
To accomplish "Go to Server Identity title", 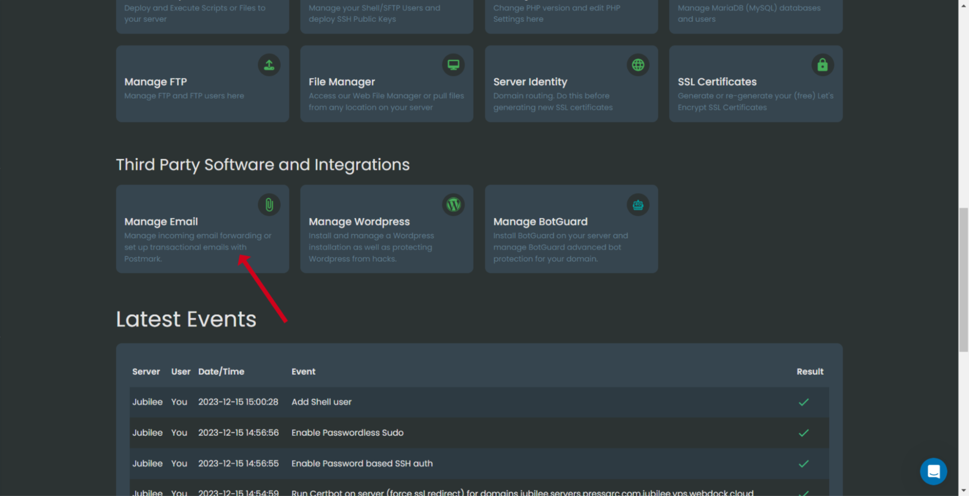I will pos(530,82).
